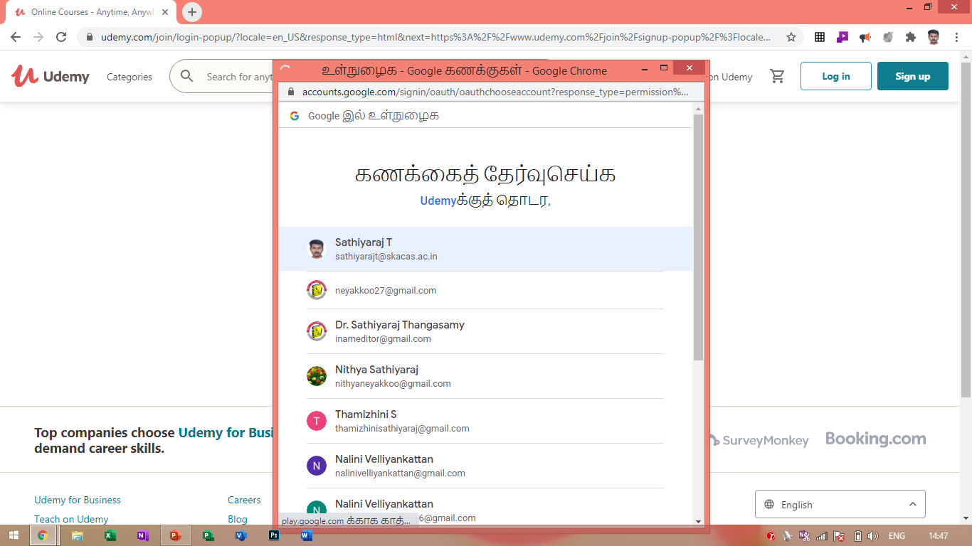Open the Windows Start menu

point(14,535)
